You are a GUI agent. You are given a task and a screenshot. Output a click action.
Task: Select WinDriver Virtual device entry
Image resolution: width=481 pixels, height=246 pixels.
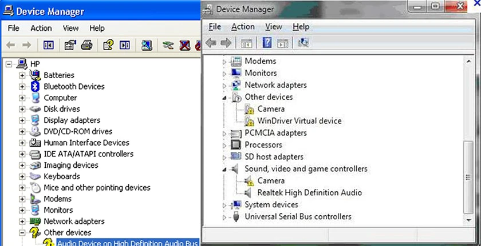click(299, 120)
